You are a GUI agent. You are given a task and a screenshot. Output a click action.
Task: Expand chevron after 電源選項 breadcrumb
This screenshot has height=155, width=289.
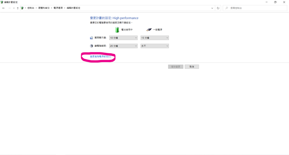click(65, 8)
